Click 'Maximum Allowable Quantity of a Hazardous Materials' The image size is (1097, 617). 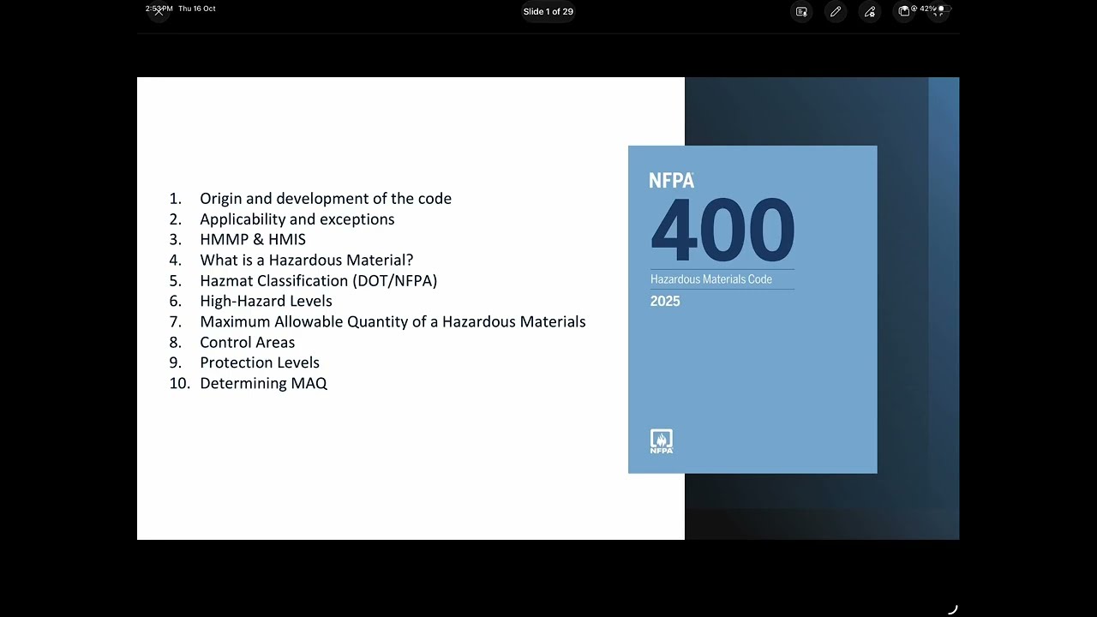393,321
